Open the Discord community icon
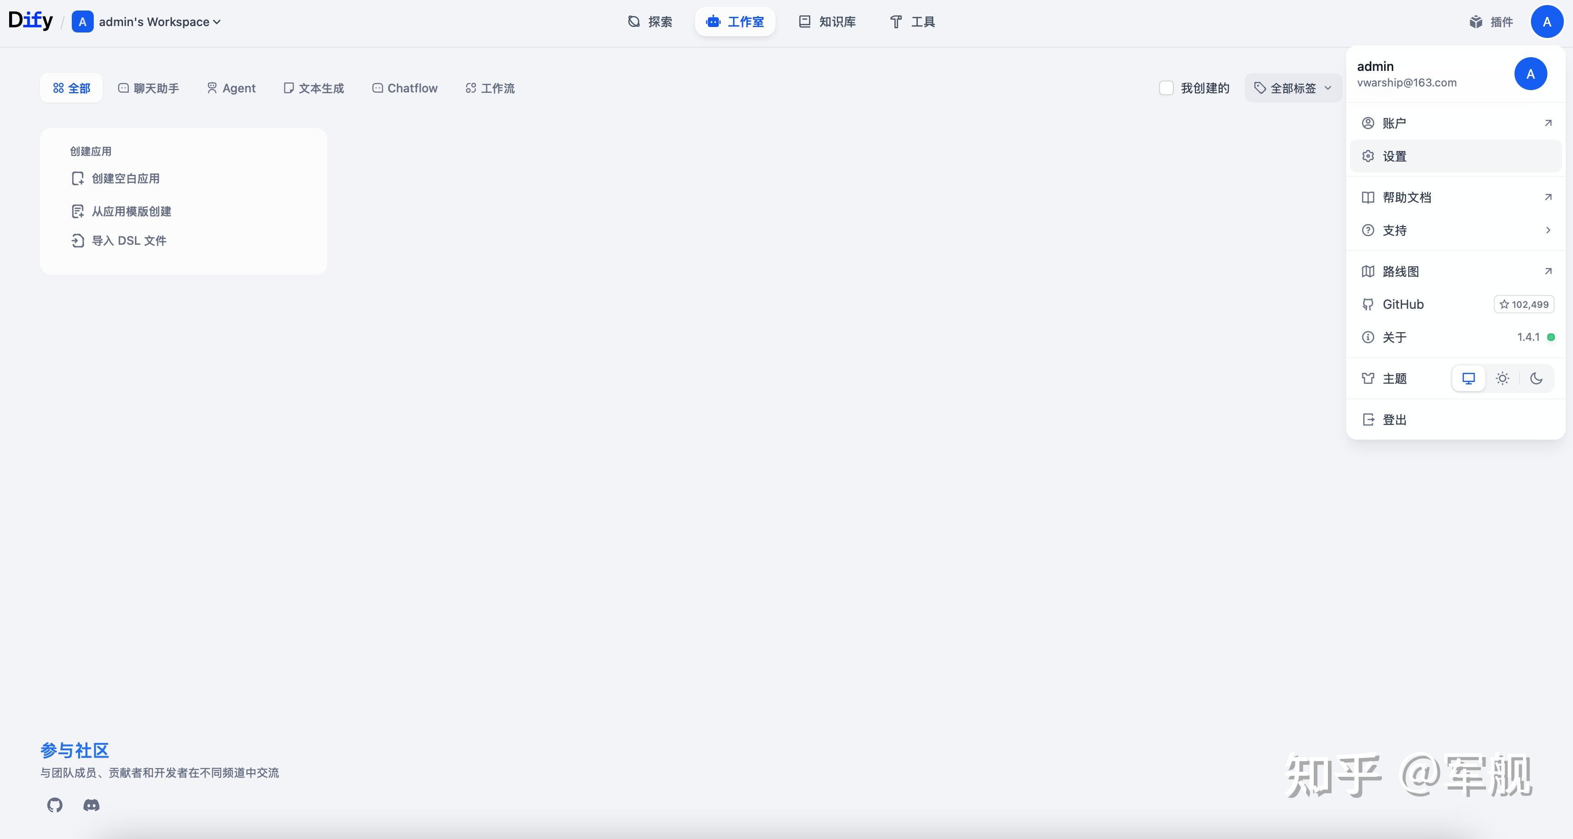This screenshot has width=1573, height=839. (x=91, y=805)
